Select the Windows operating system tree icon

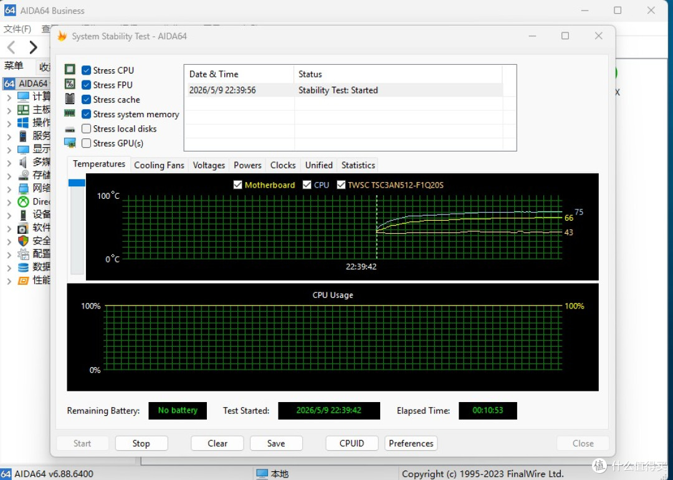click(23, 123)
